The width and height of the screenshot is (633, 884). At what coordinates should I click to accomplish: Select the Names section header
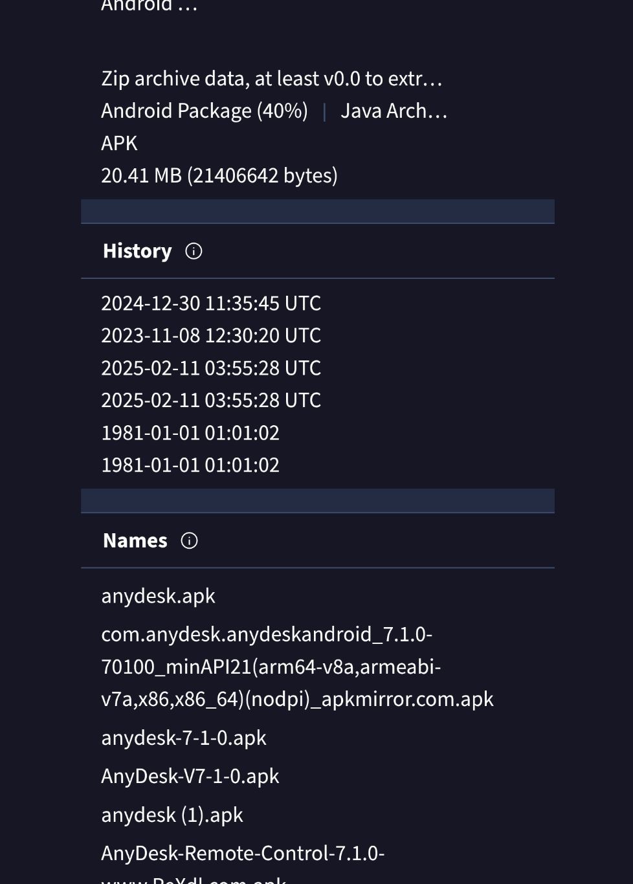(x=135, y=540)
